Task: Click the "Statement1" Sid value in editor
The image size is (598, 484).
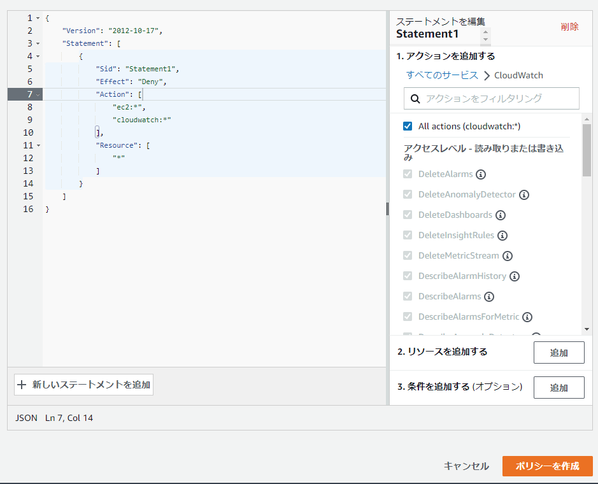Action: pos(150,69)
